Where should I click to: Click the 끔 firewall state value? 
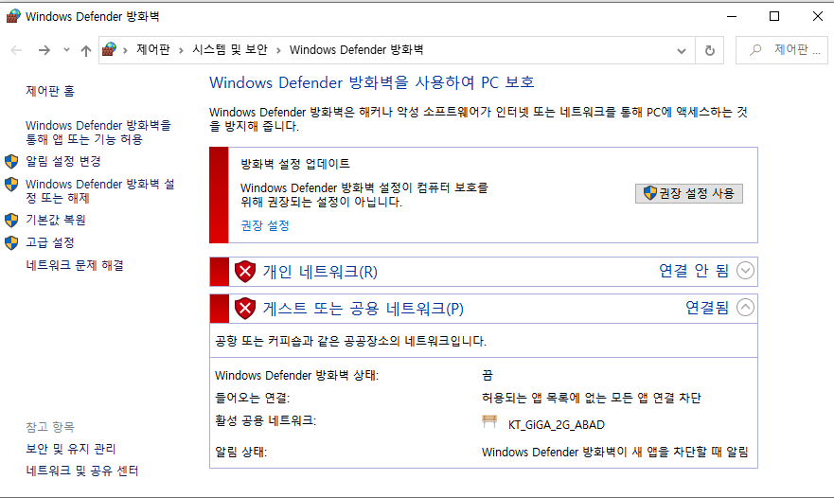coord(488,375)
